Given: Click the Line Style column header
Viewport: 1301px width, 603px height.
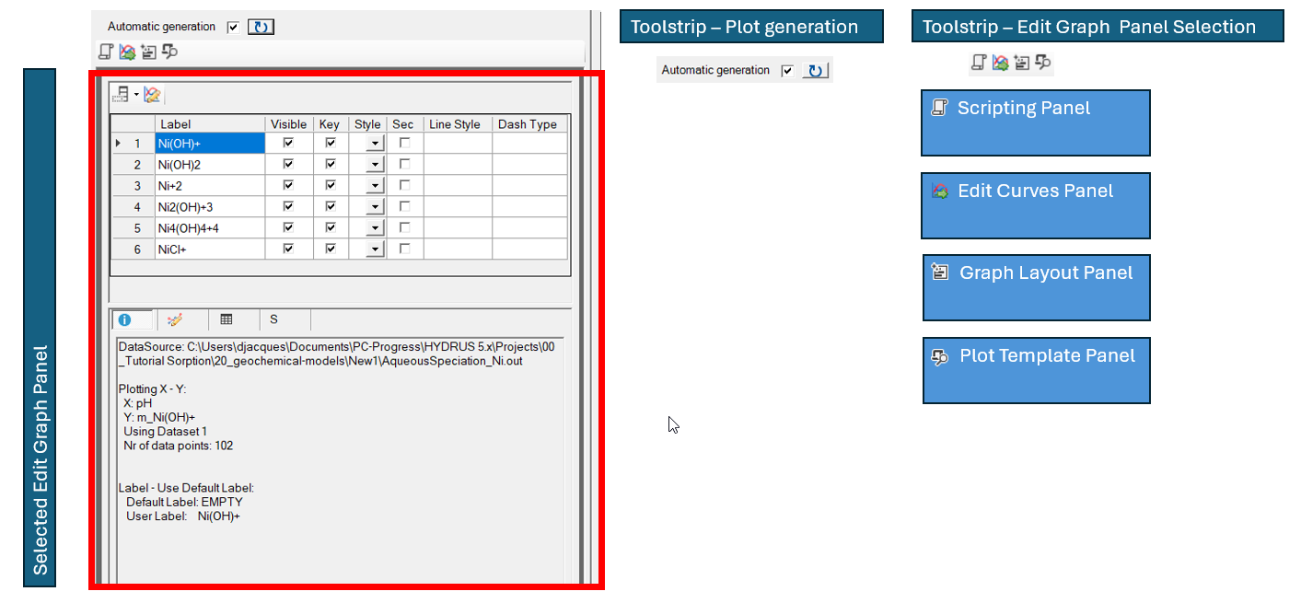Looking at the screenshot, I should pos(455,124).
